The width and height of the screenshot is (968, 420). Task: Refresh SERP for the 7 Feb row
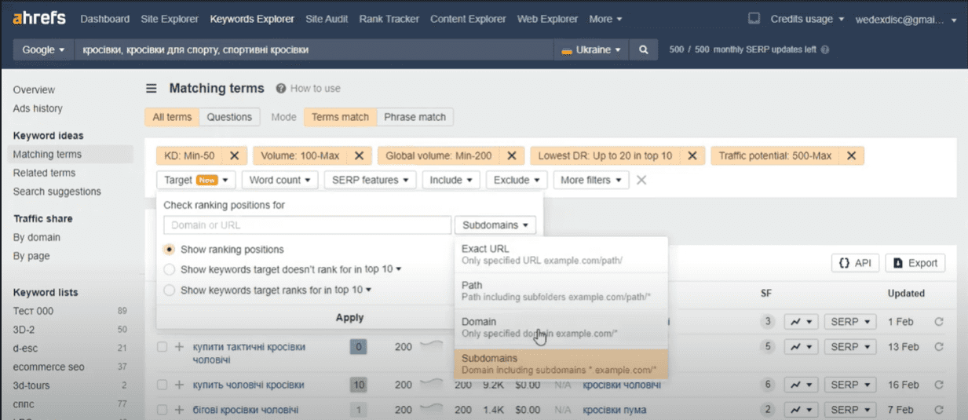click(x=939, y=410)
